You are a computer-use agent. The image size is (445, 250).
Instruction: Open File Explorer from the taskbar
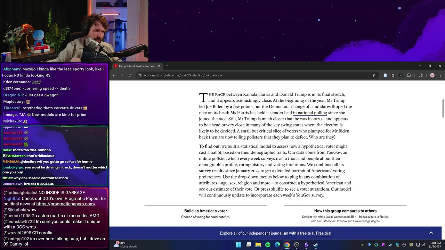pyautogui.click(x=258, y=245)
